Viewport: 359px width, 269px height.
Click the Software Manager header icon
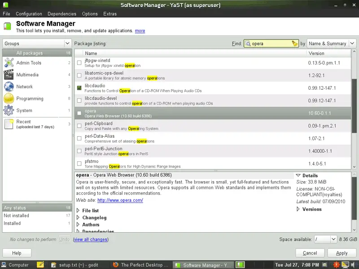point(7,26)
